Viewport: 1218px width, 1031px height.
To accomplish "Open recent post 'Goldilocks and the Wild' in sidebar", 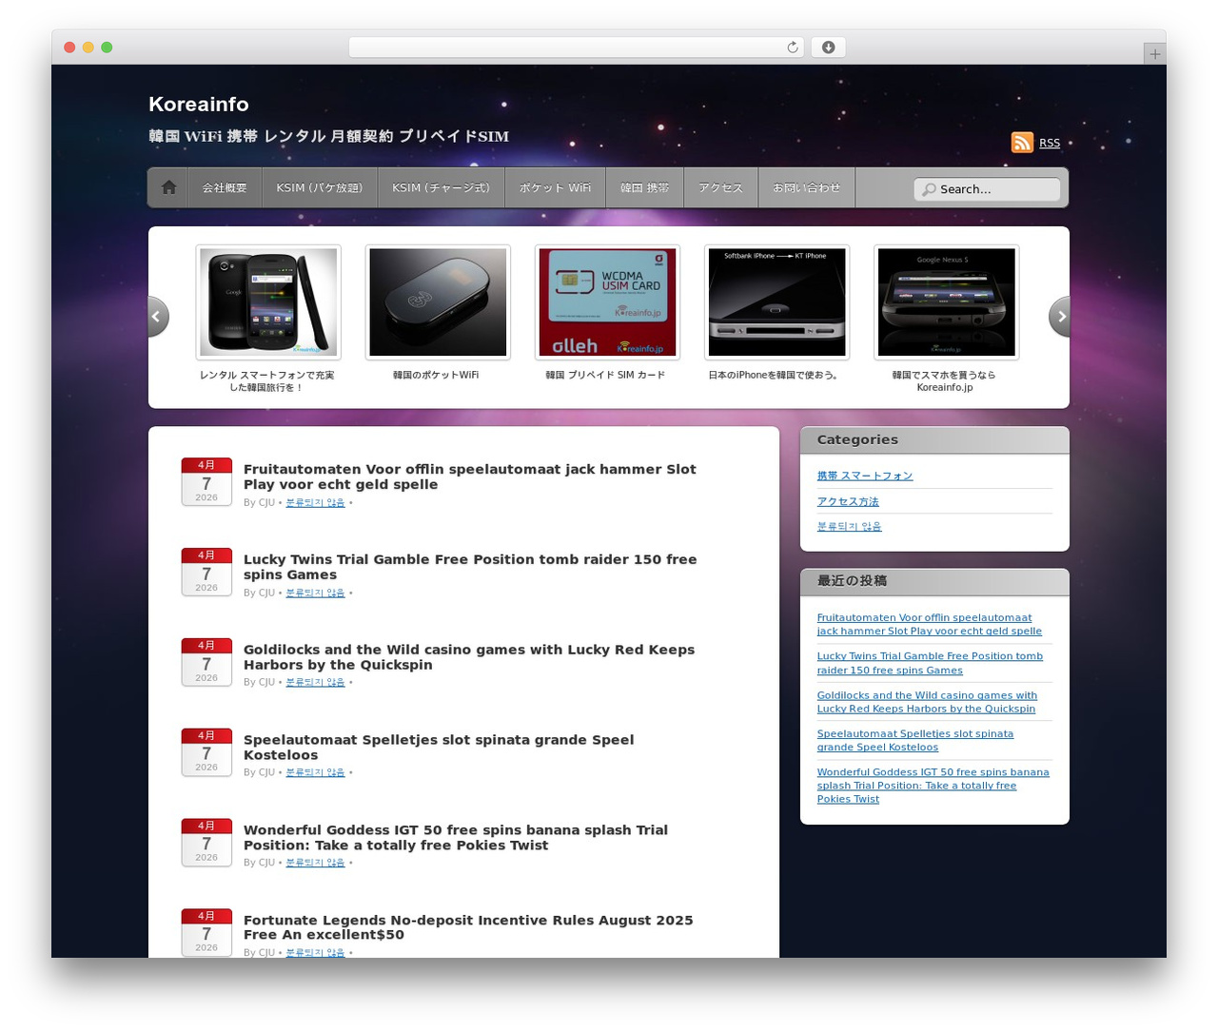I will pyautogui.click(x=927, y=702).
